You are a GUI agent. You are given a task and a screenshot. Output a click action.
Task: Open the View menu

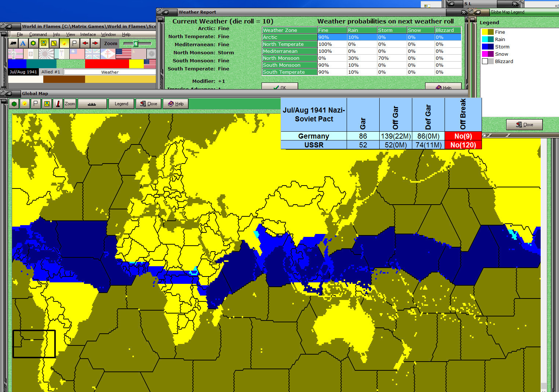pyautogui.click(x=70, y=34)
